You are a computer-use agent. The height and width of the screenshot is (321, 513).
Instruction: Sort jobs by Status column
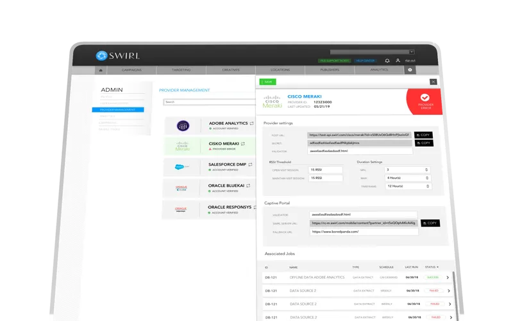tap(432, 267)
